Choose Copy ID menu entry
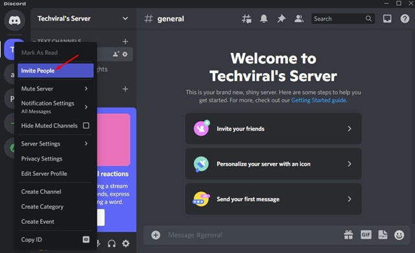 [56, 239]
